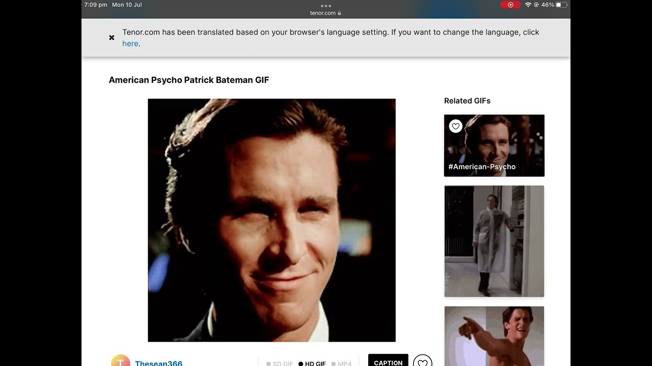Click the main Patrick Bateman GIF
Viewport: 652px width, 366px height.
[x=271, y=220]
